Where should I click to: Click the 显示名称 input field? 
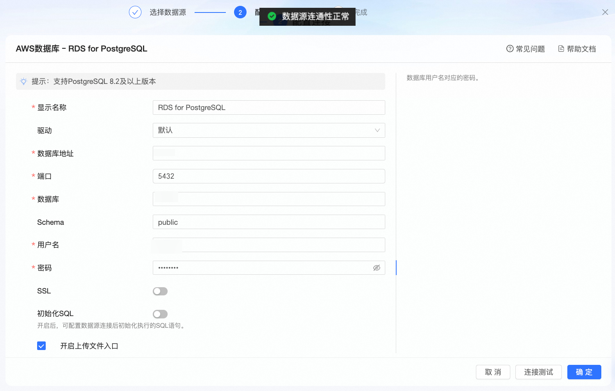269,108
